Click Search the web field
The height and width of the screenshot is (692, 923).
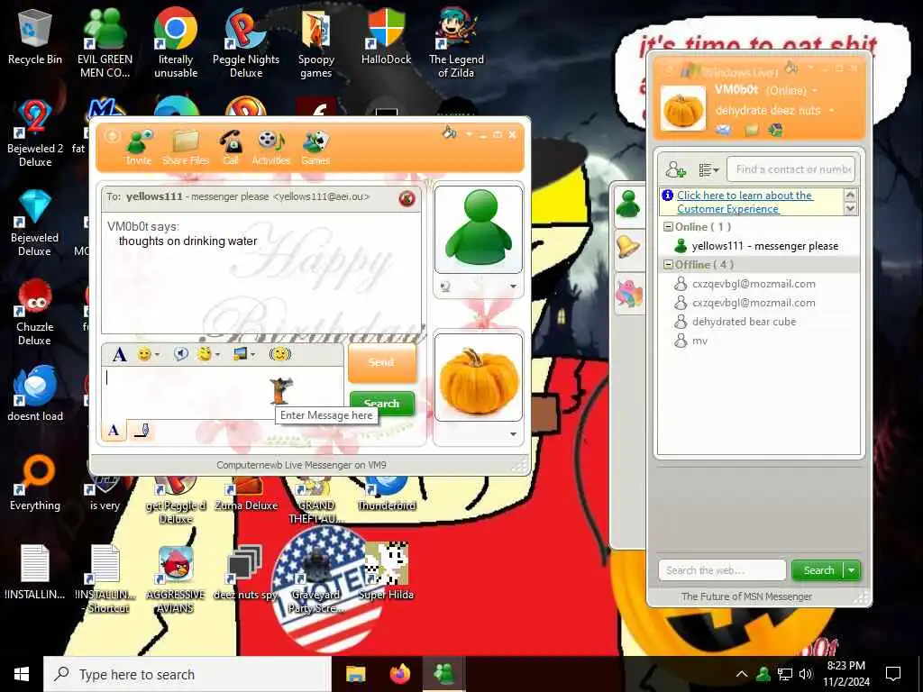point(722,570)
